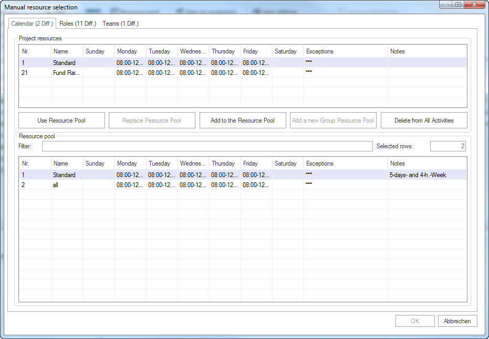Select the Teams (1 Diff.) tab

tap(121, 24)
